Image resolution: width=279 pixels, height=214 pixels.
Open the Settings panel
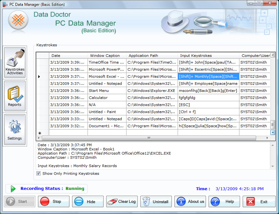click(15, 129)
